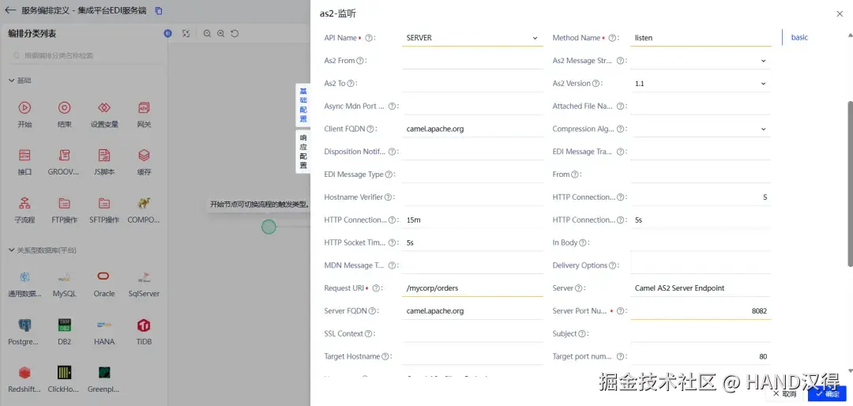The width and height of the screenshot is (853, 406).
Task: Click the green start node on canvas
Action: click(269, 227)
